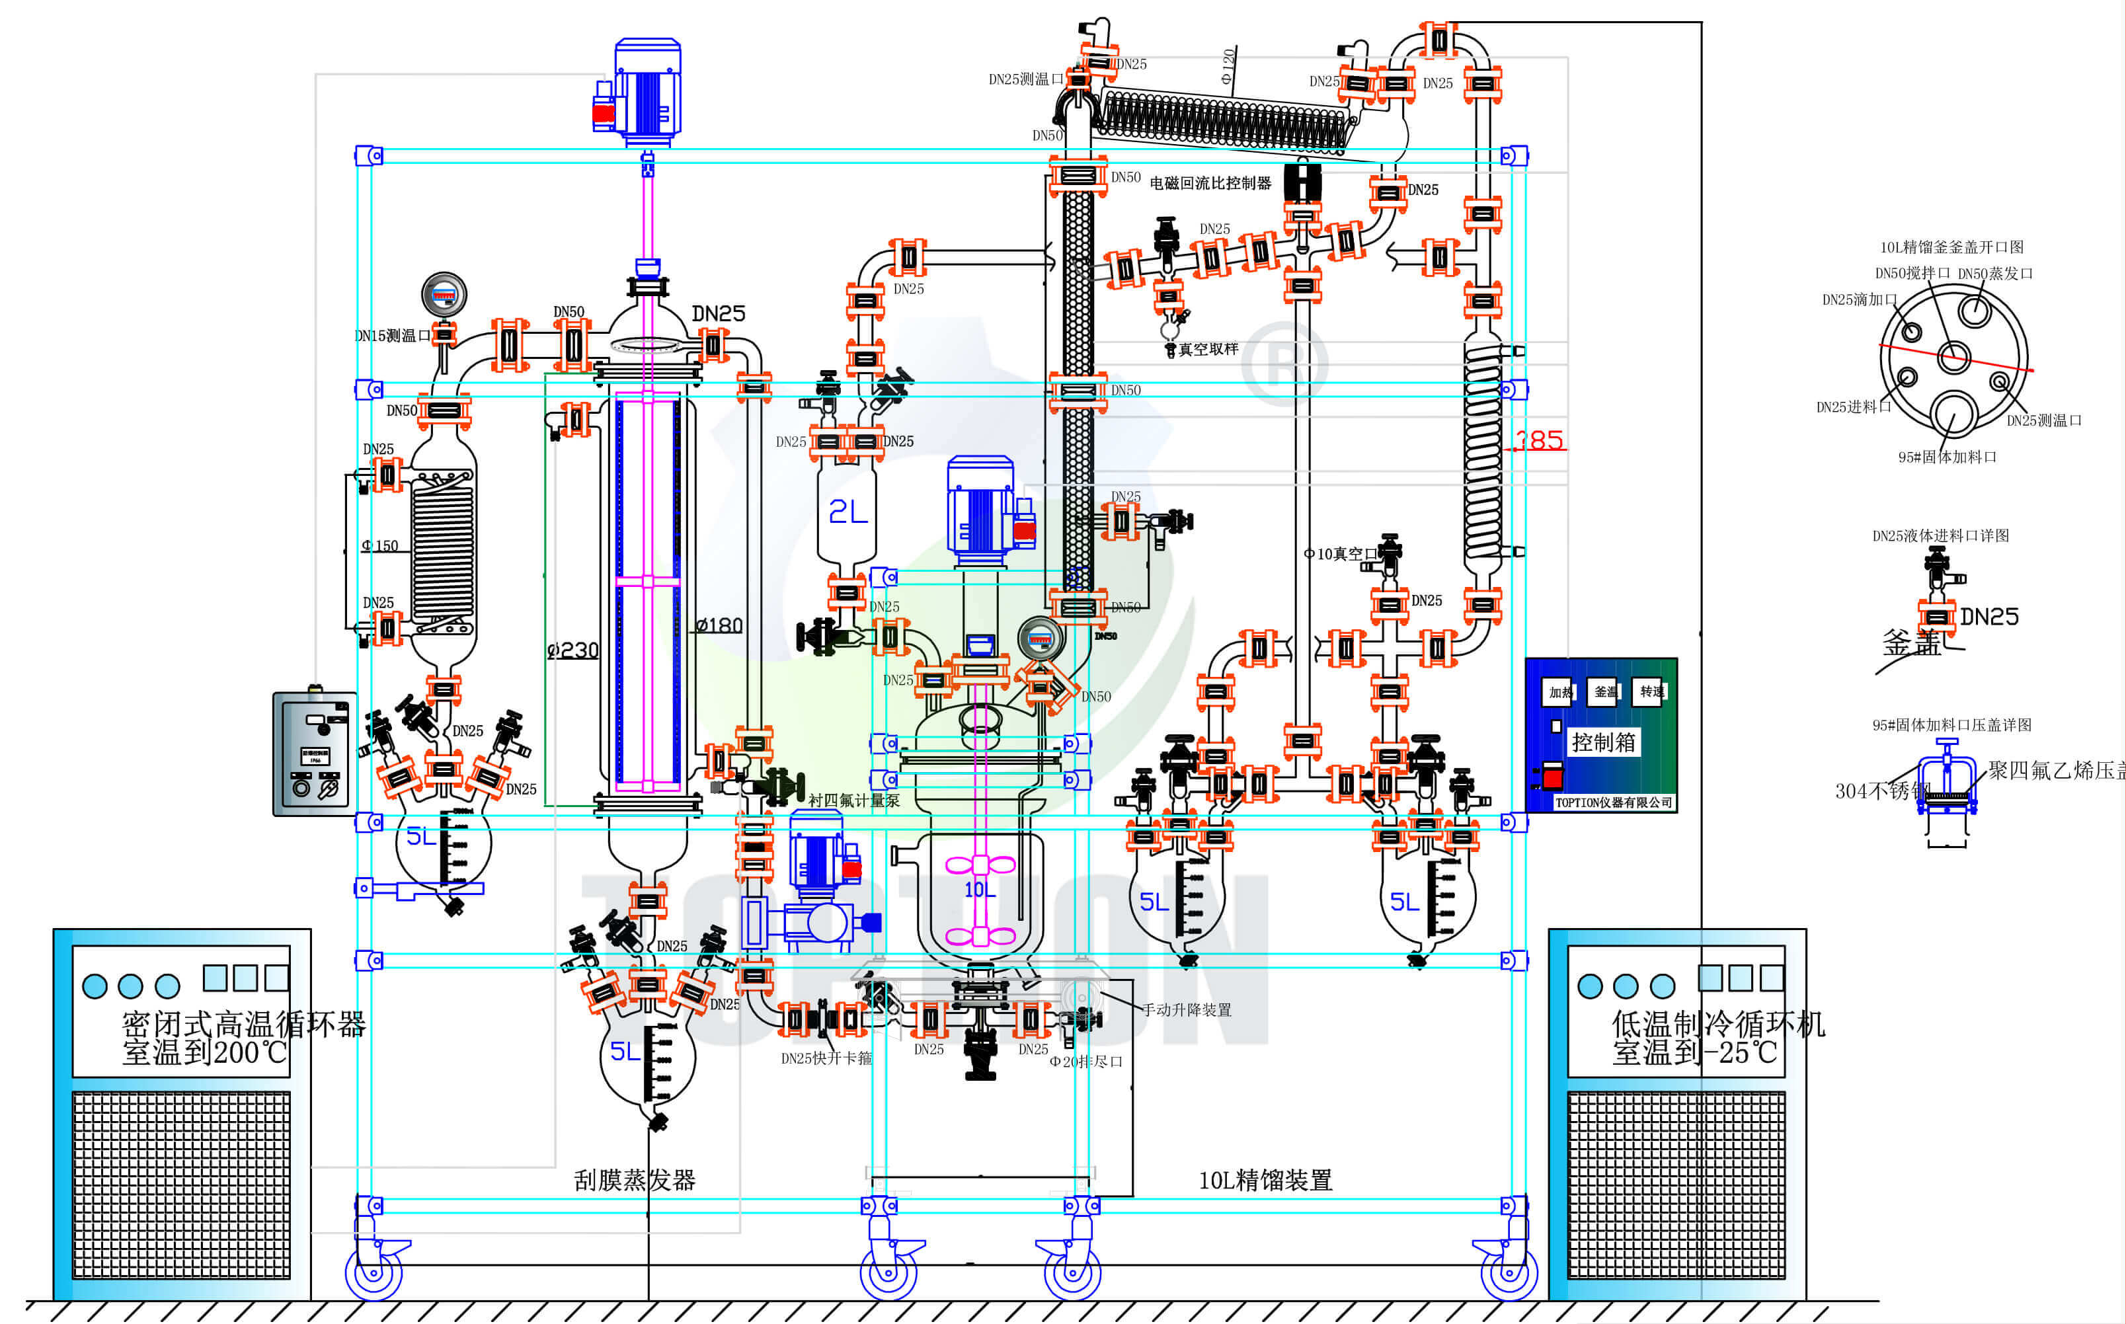Click the 低温制冷循环机 text
The image size is (2126, 1324).
[x=1718, y=1024]
